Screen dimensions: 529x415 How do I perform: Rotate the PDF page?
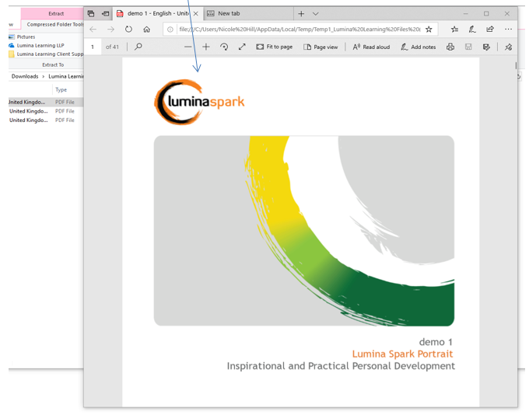[224, 47]
